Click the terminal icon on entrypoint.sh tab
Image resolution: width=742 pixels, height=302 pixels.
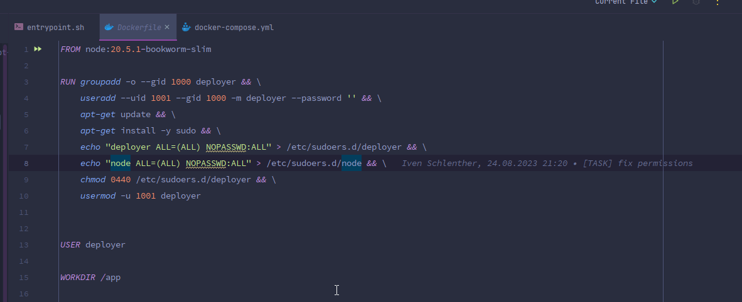pos(19,28)
